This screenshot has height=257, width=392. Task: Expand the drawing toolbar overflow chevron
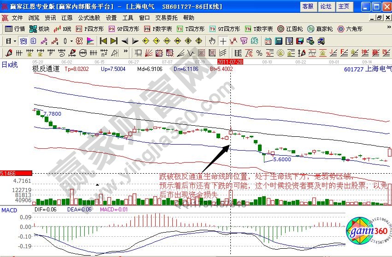pos(126,51)
